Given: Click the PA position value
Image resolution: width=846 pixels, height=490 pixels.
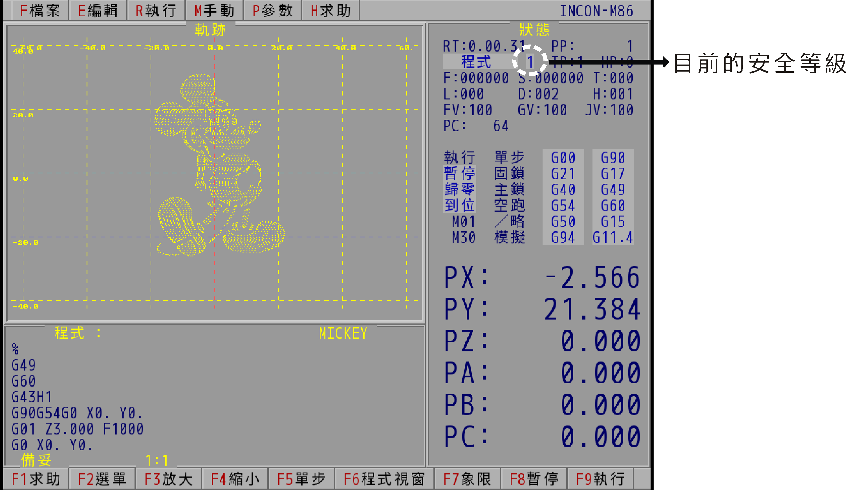Looking at the screenshot, I should point(601,373).
